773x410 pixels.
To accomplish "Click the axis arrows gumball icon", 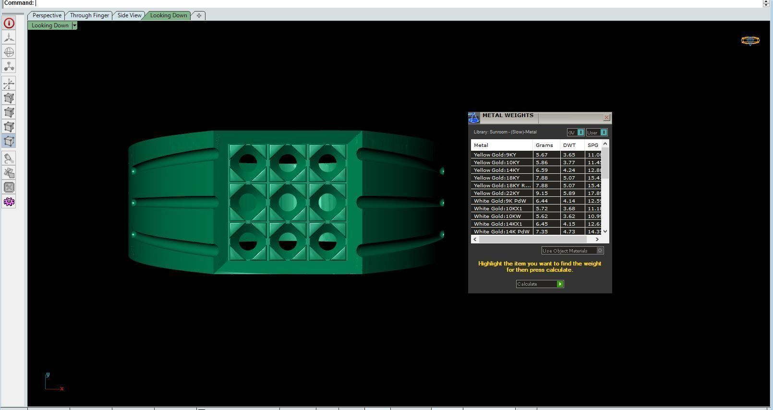I will 9,84.
